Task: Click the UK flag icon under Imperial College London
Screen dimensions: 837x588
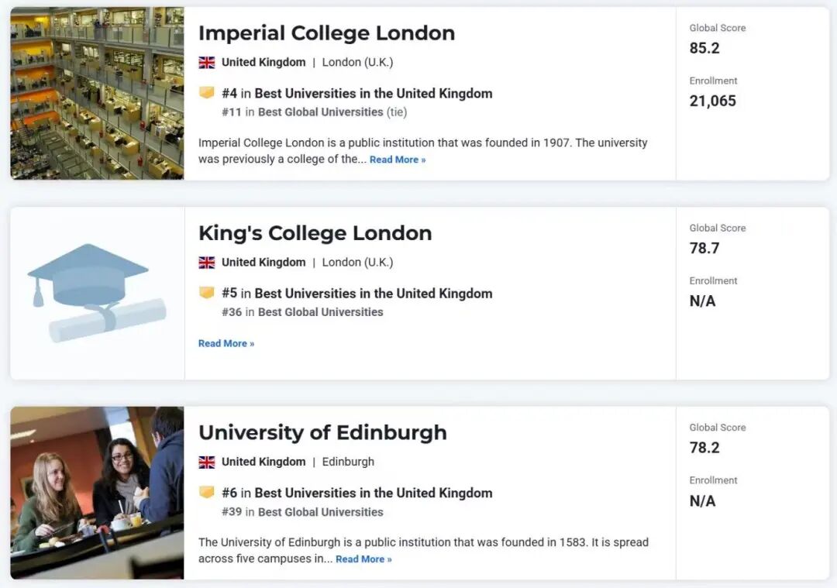Action: coord(206,63)
